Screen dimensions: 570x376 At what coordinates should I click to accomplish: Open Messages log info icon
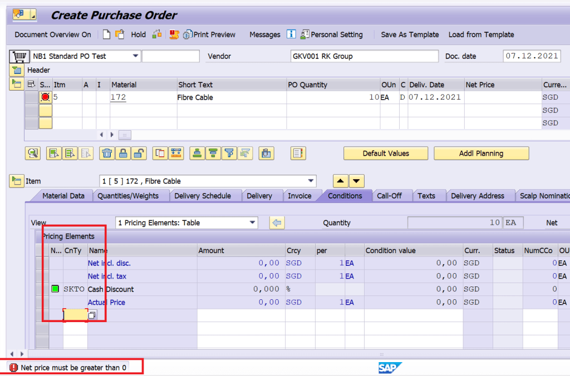(x=291, y=34)
